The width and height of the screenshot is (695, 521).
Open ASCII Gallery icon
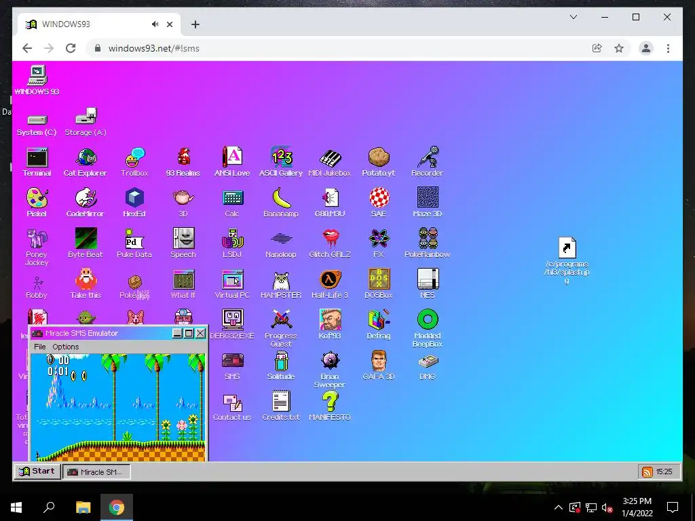[281, 162]
